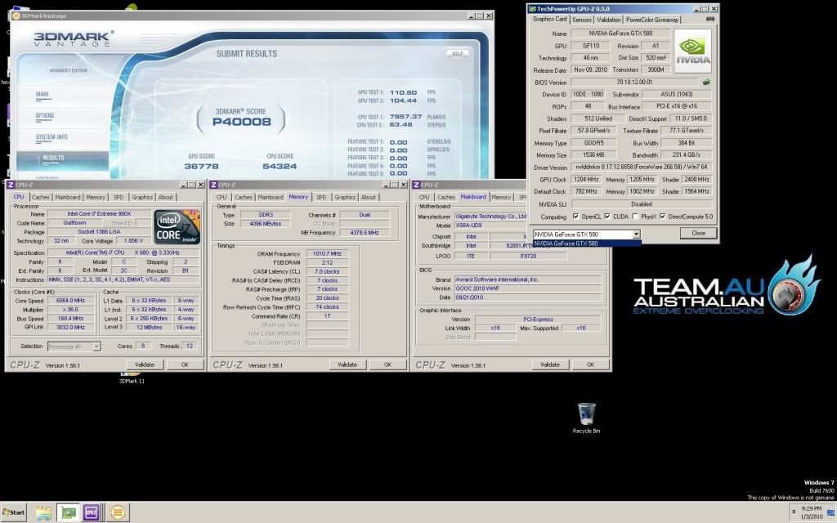The height and width of the screenshot is (523, 837).
Task: Open Windows Explorer from the taskbar
Action: 43,512
